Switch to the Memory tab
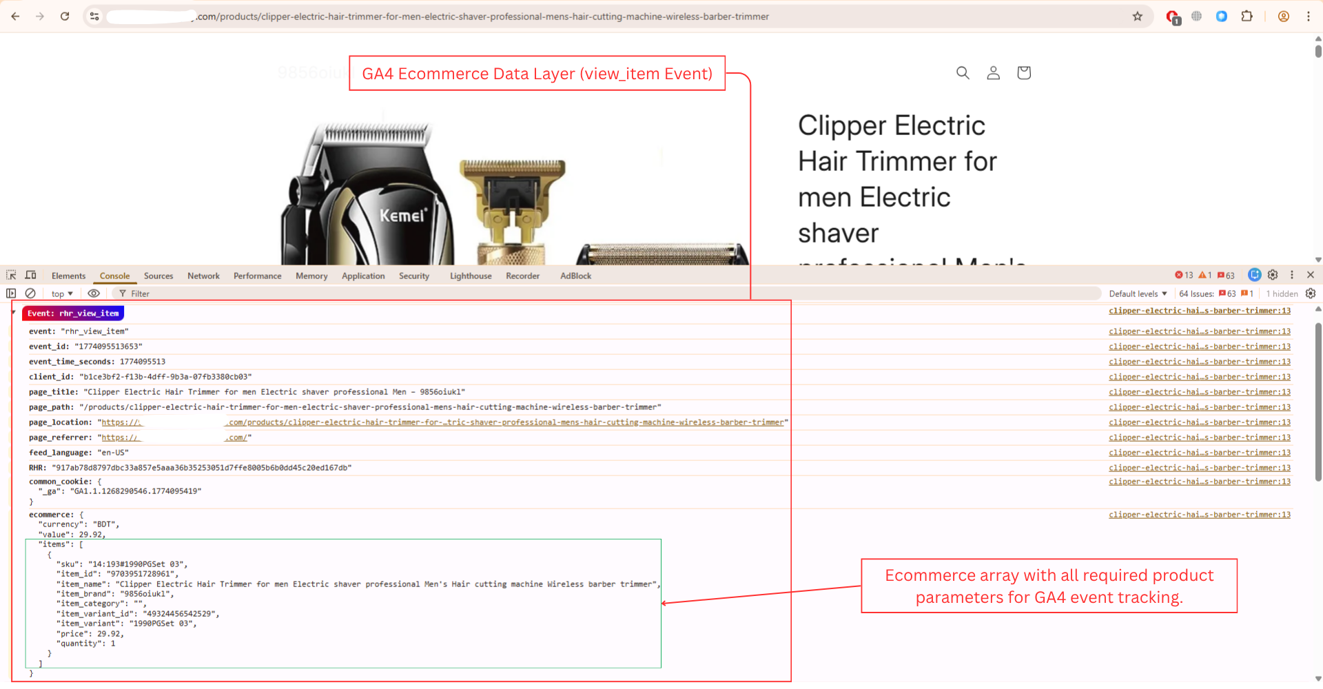This screenshot has height=689, width=1323. (311, 276)
